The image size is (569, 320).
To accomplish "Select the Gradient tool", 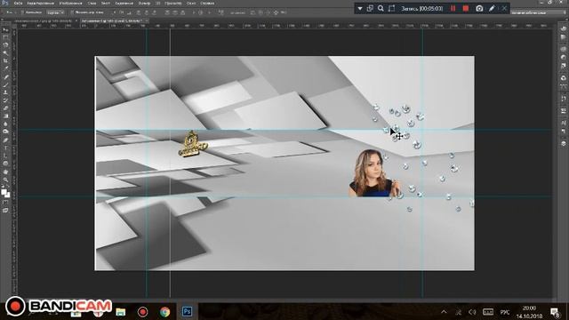I will click(5, 116).
